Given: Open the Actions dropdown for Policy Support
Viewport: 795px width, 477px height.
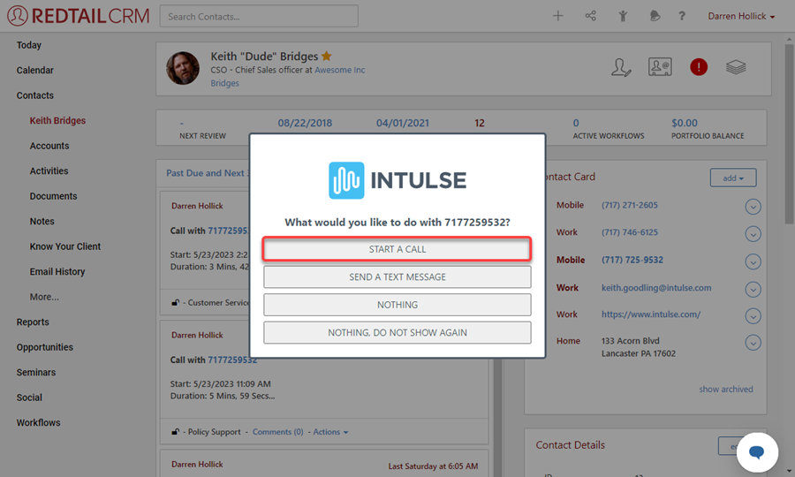Looking at the screenshot, I should (x=330, y=432).
